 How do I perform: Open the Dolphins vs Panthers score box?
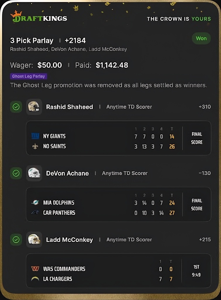click(x=118, y=204)
